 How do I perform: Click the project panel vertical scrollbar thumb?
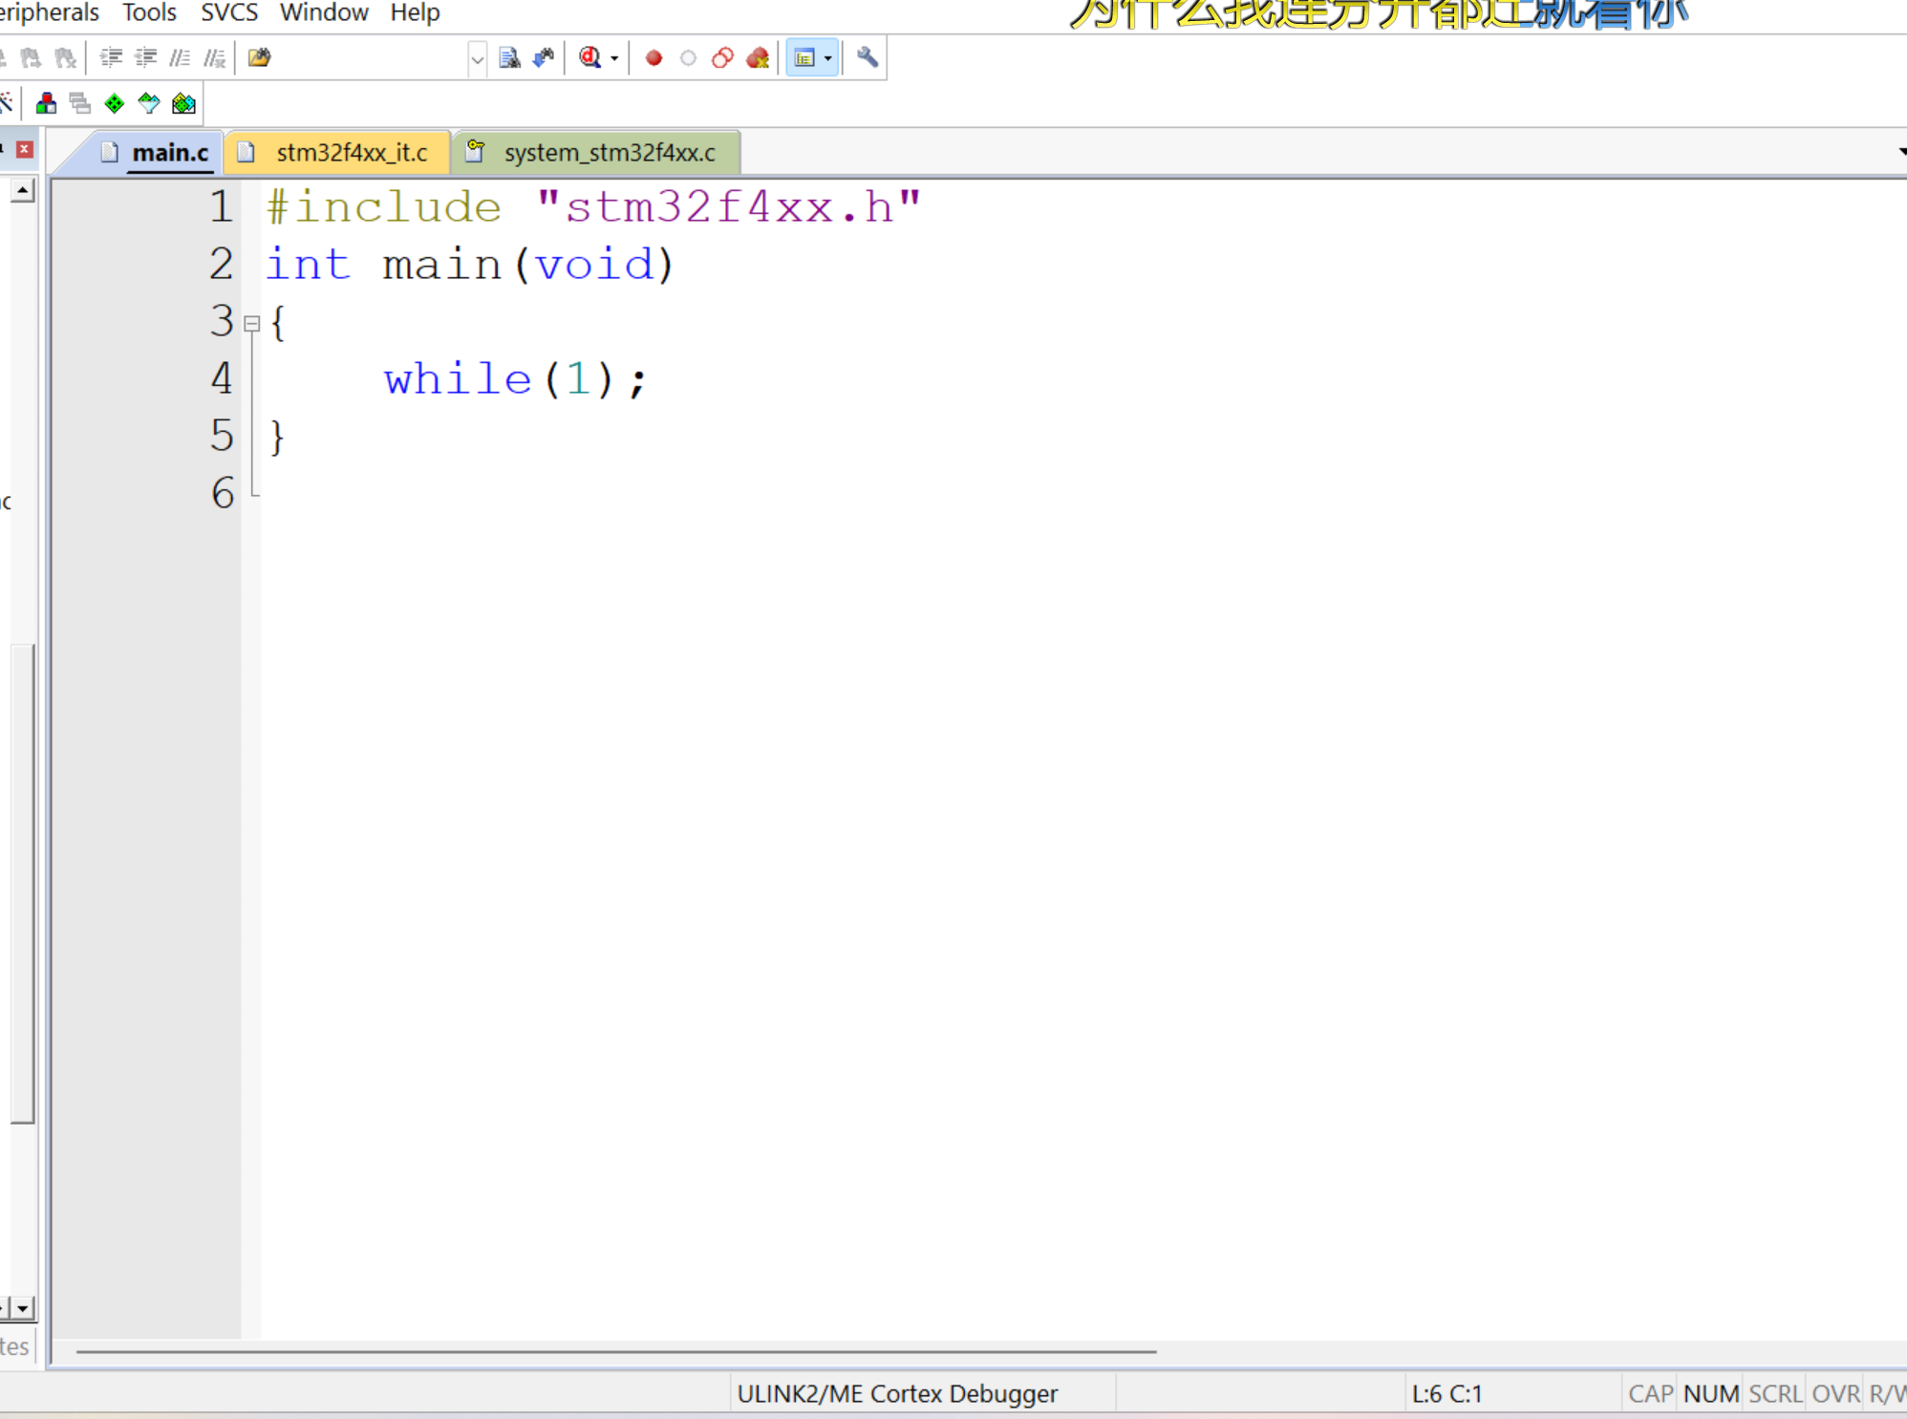coord(23,884)
